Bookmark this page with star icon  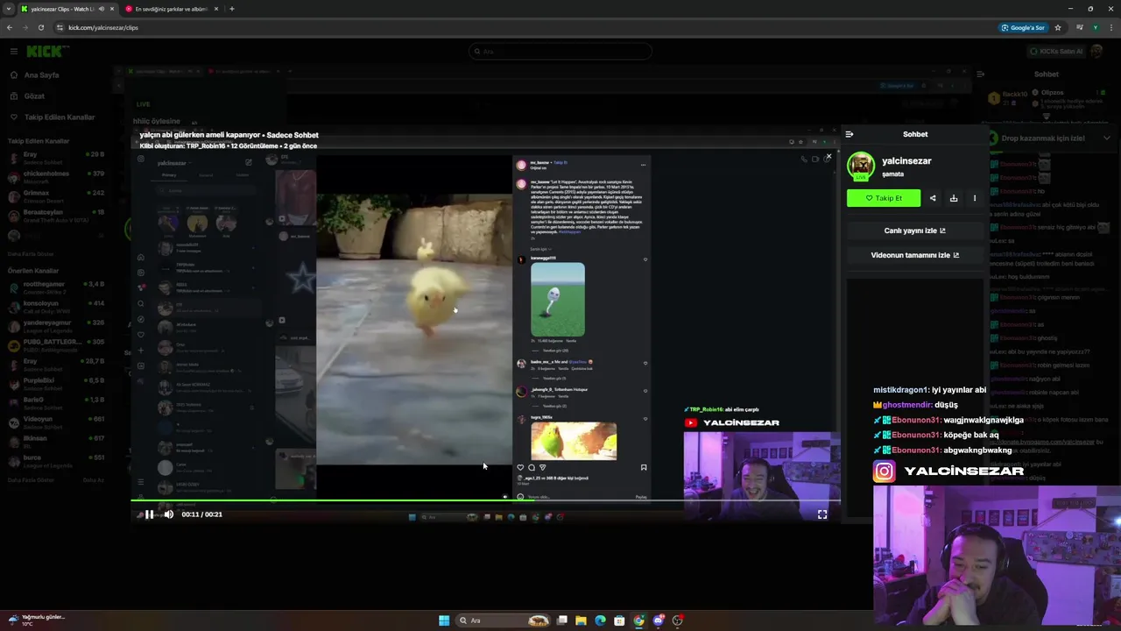(x=1058, y=28)
